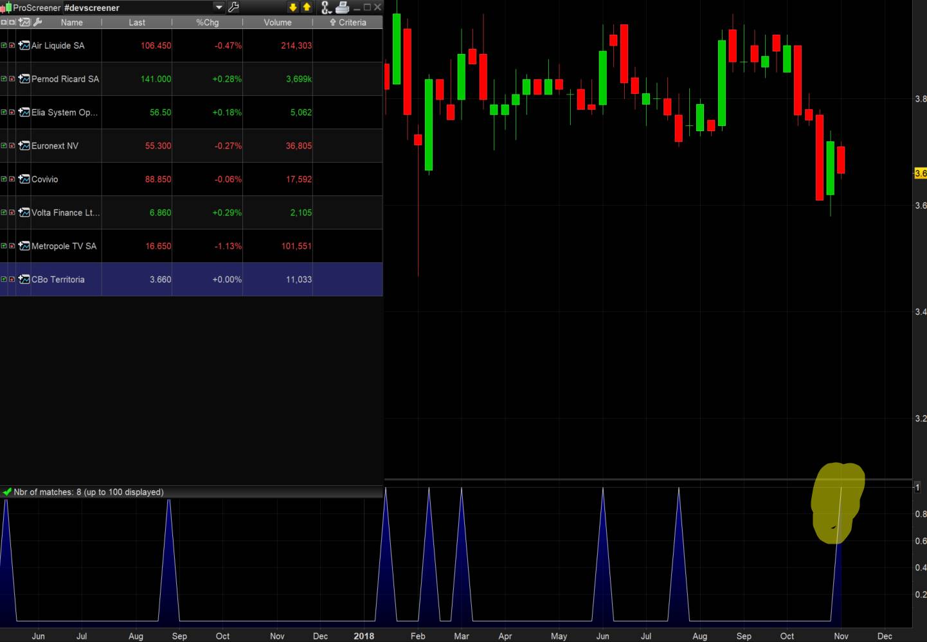Click the chart icon in the column header row
This screenshot has height=642, width=927.
pos(24,22)
